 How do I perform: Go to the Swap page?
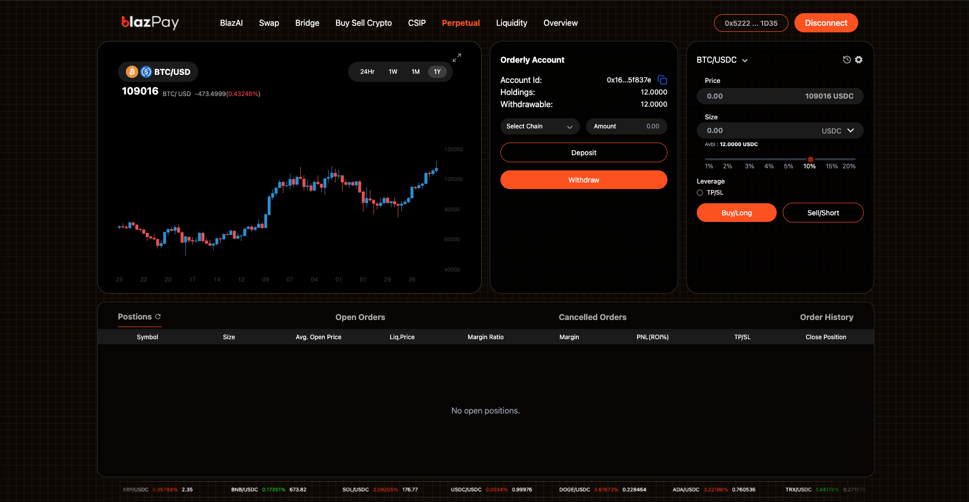click(x=269, y=23)
